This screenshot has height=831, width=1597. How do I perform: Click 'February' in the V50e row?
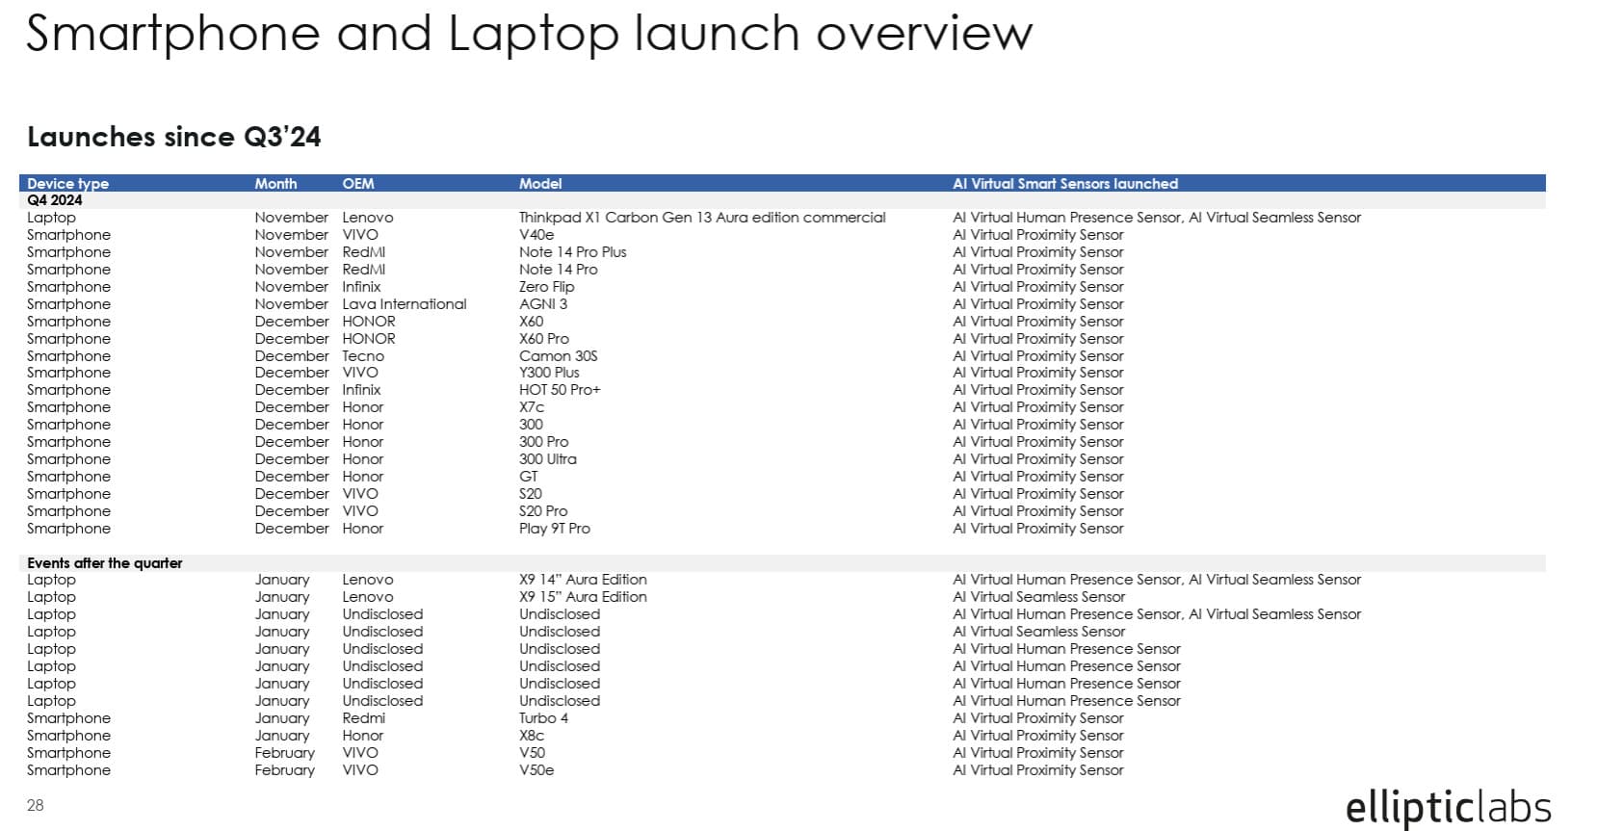(x=285, y=770)
